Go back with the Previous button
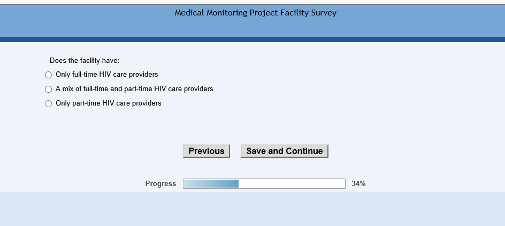This screenshot has height=226, width=505. pos(206,151)
